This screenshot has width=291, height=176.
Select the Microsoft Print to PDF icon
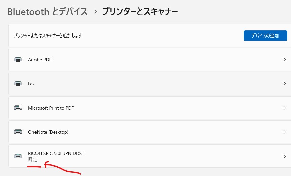click(x=18, y=107)
